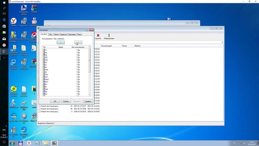
Task: Click the ENG language indicator on host taskbar
Action: tap(4, 130)
